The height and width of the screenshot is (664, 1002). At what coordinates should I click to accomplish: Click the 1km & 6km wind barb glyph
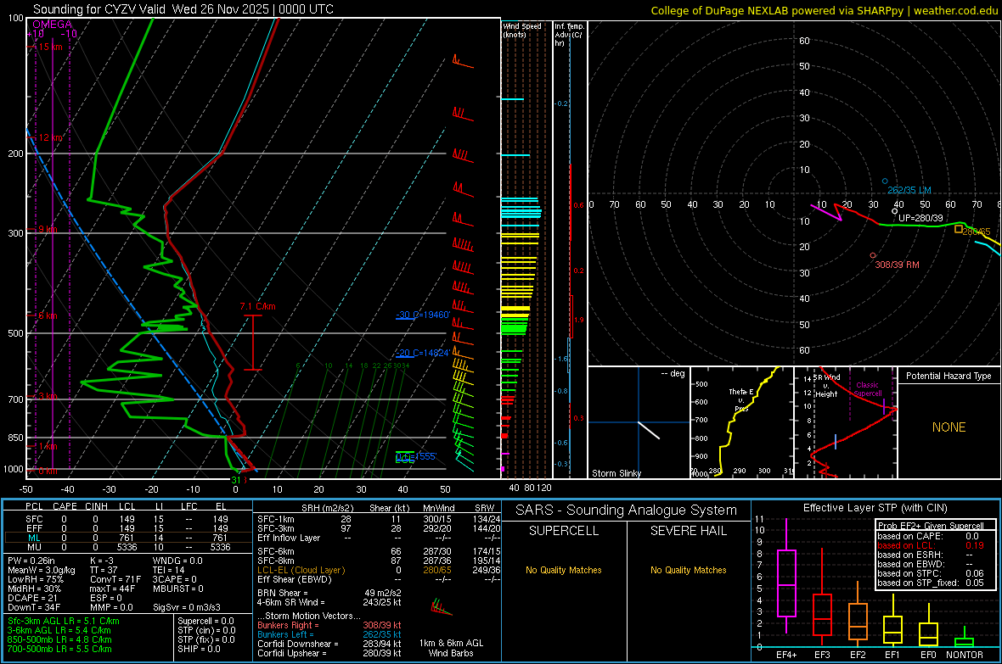442,607
